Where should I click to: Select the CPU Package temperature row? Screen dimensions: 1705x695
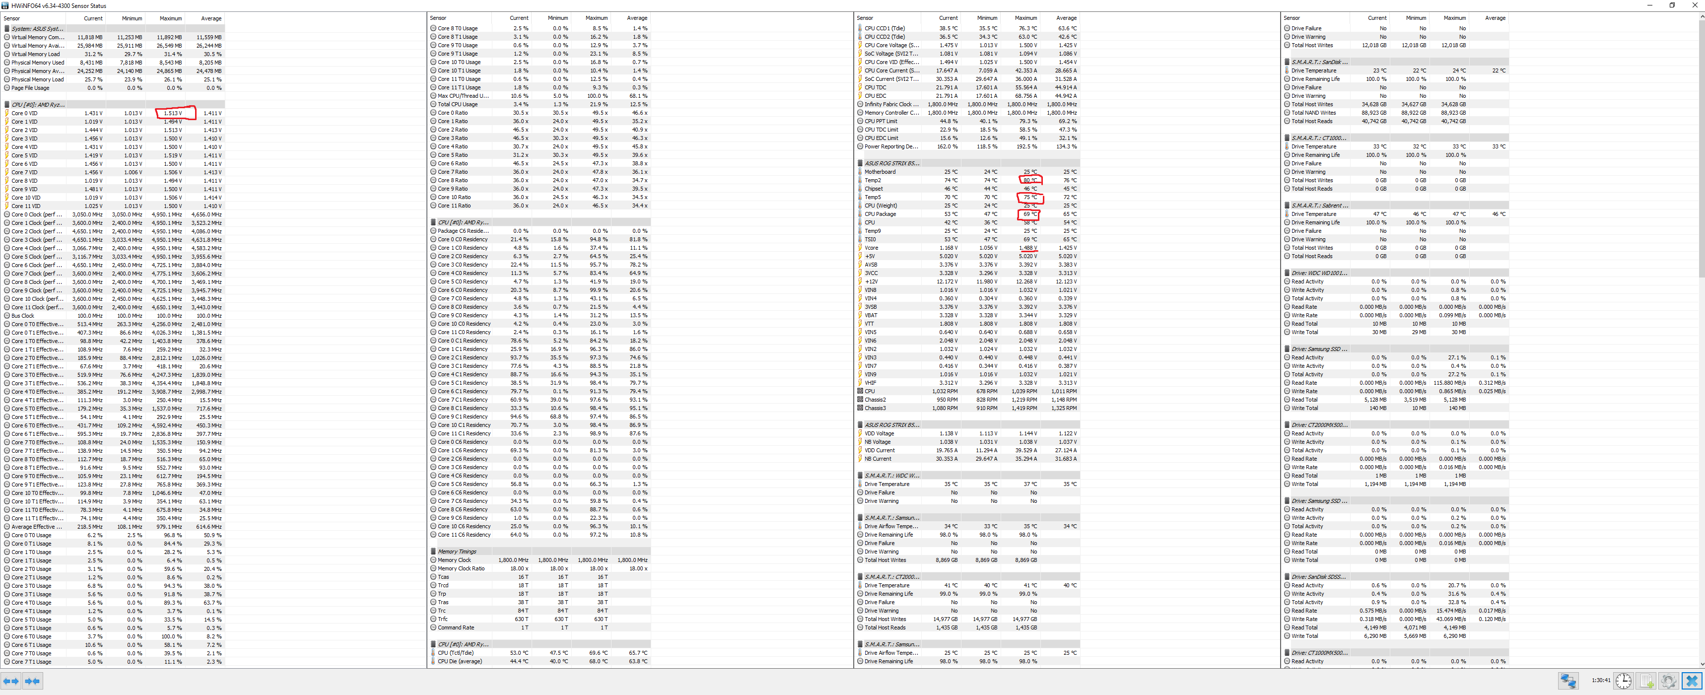(x=880, y=214)
